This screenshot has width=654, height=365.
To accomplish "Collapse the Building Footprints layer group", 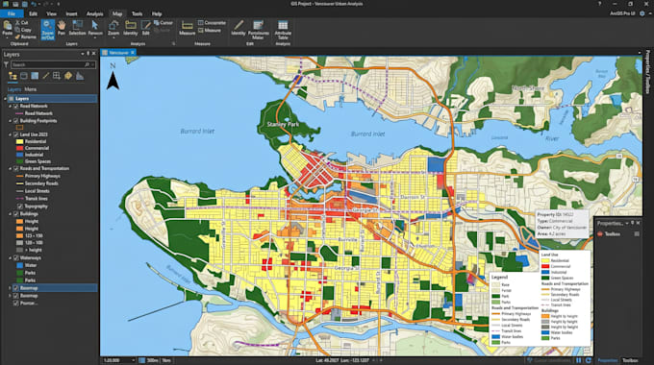I will [x=11, y=121].
